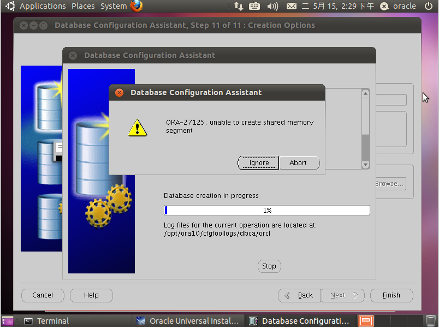Screen dimensions: 439x327
Task: Switch to Oracle Universal Installer taskbar window
Action: point(188,321)
